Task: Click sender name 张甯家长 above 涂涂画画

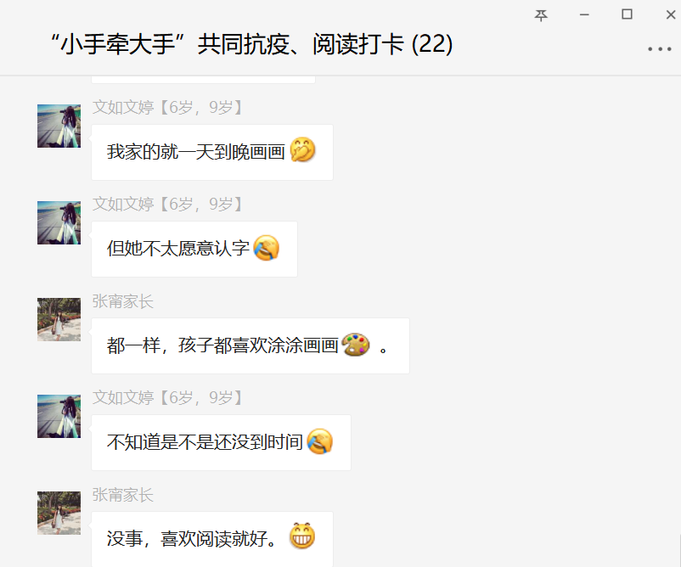Action: [x=123, y=301]
